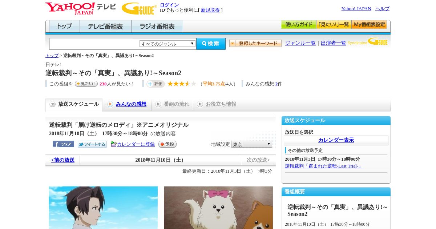Click the 番組概要 sidebar panel header
This screenshot has height=229, width=436.
336,192
